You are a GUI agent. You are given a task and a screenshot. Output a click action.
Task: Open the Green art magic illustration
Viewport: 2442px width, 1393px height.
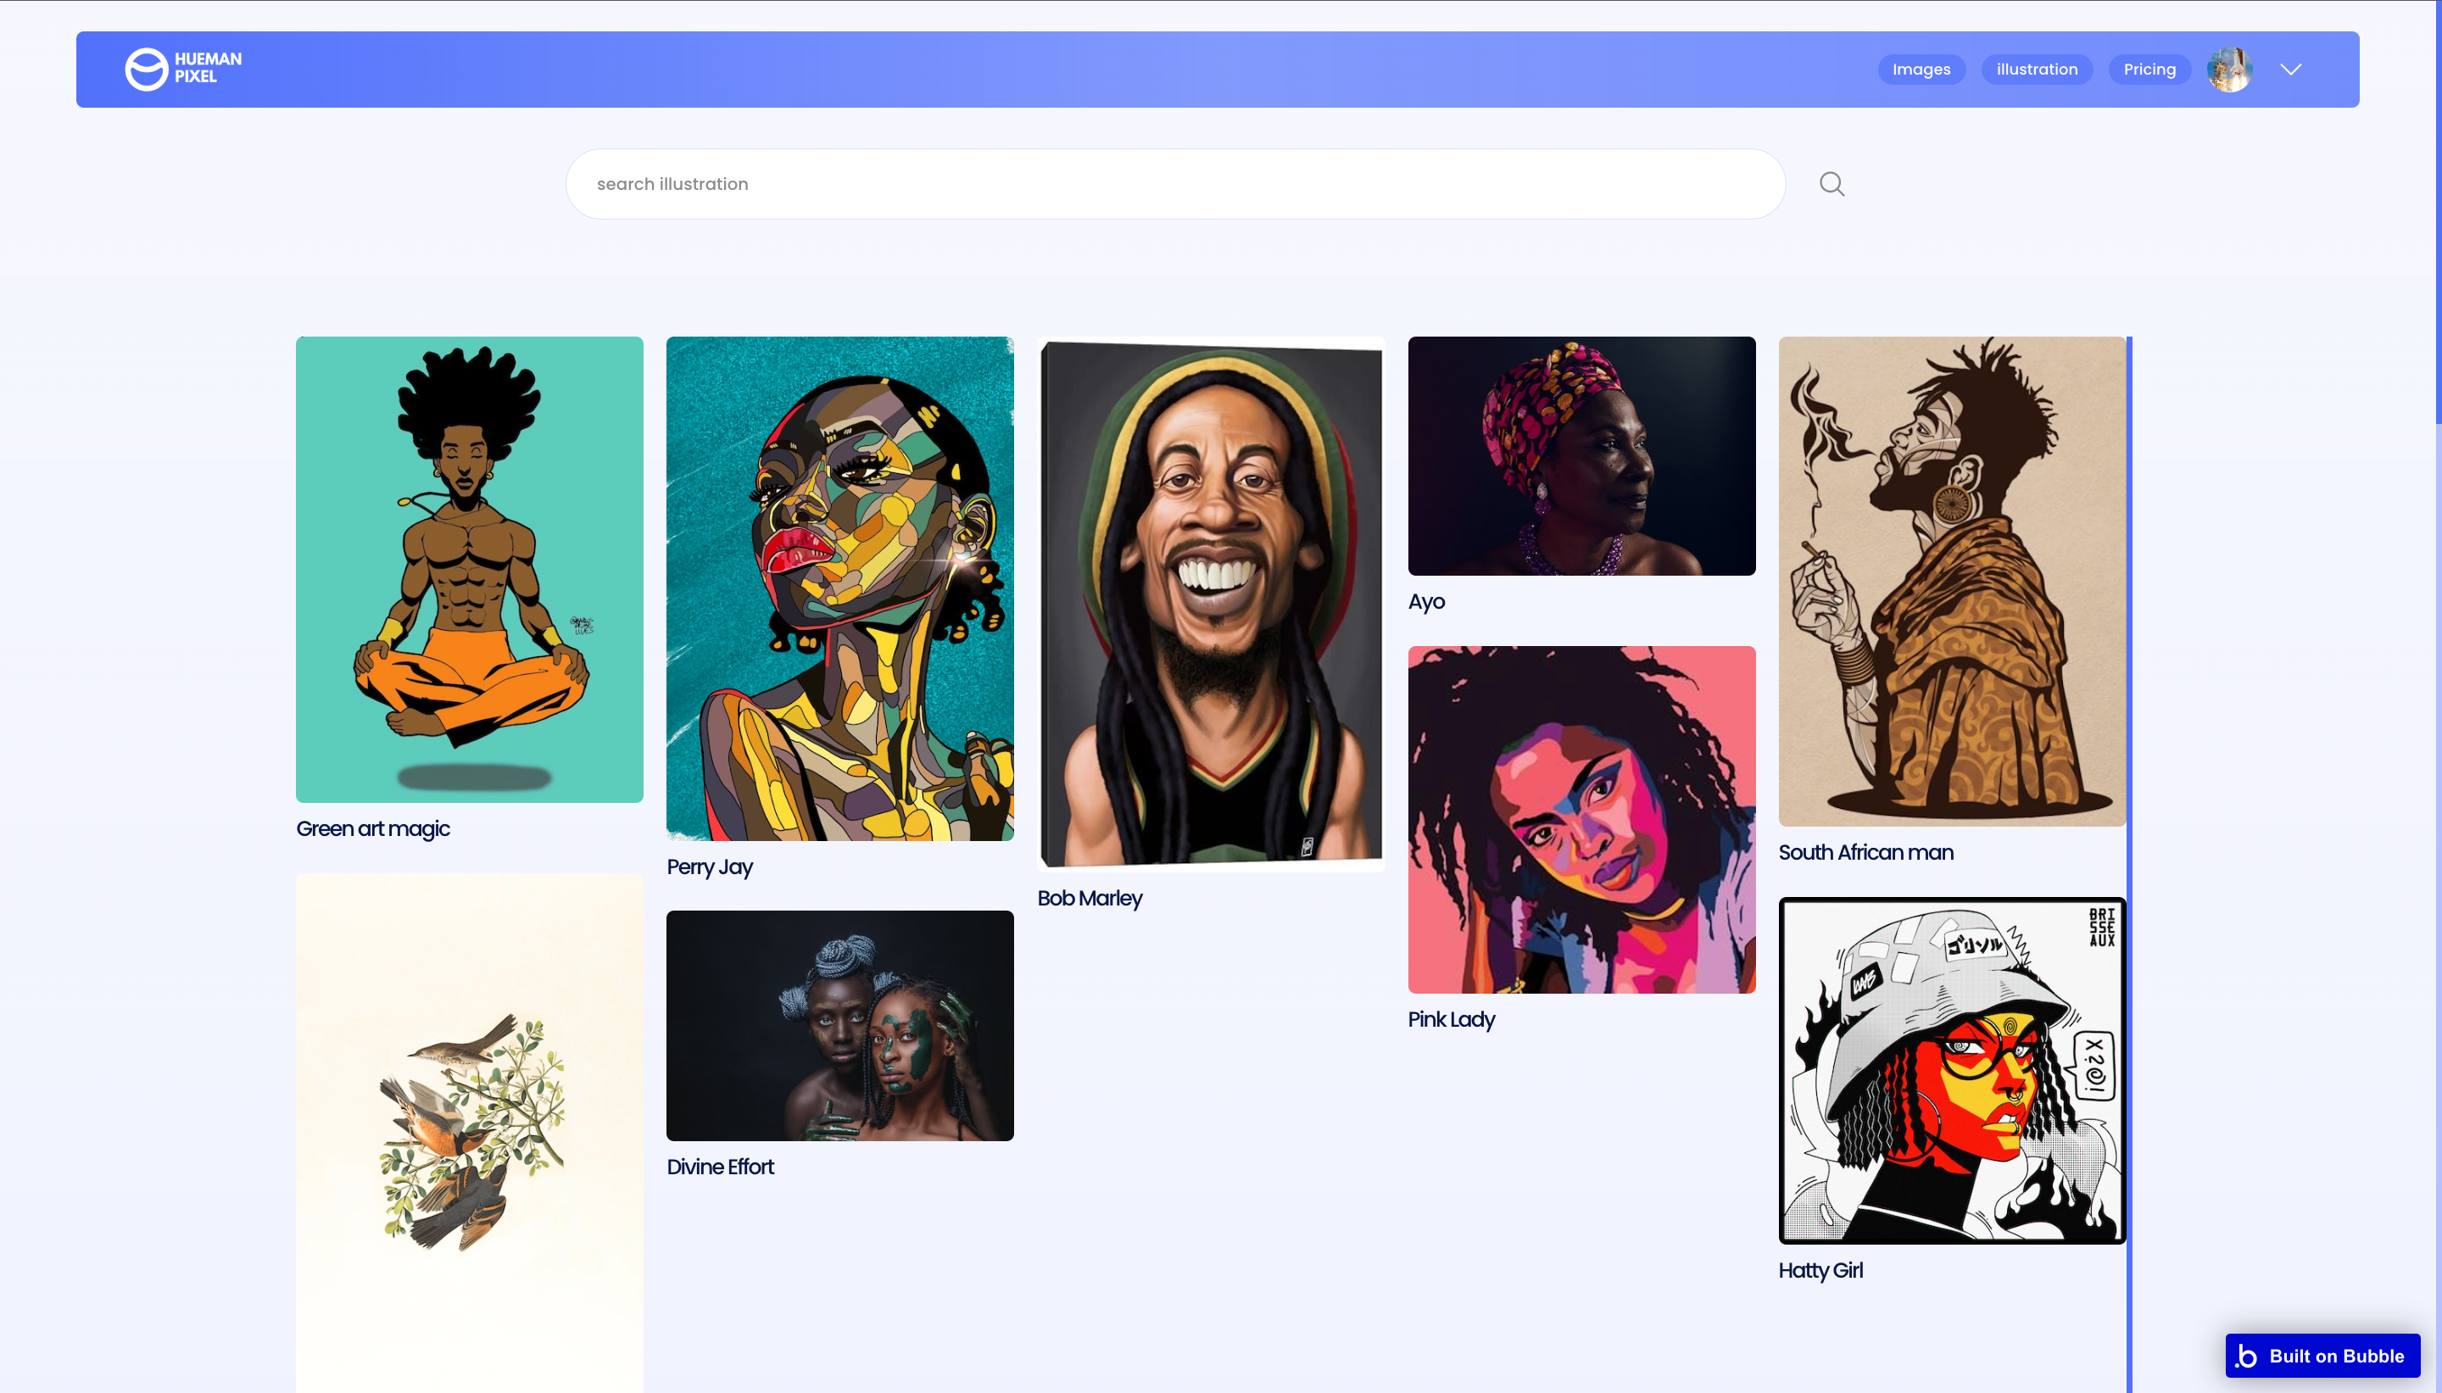[470, 569]
